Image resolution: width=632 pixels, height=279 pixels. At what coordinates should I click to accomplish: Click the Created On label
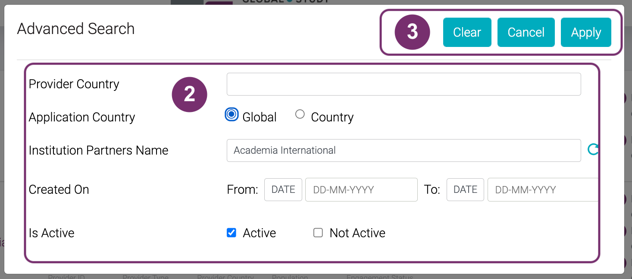coord(59,189)
